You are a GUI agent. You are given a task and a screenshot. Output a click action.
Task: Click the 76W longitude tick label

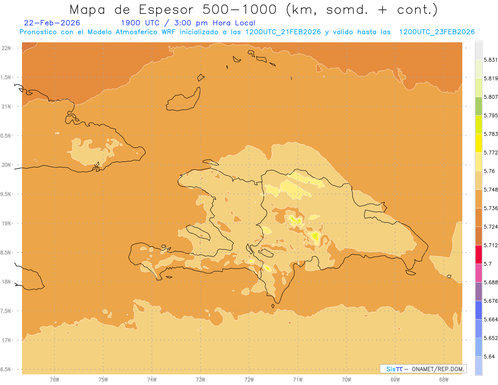(x=54, y=379)
